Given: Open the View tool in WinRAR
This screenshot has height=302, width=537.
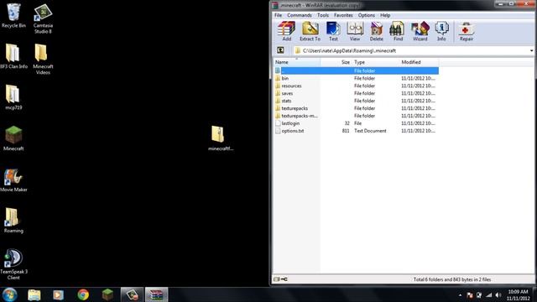Looking at the screenshot, I should [x=355, y=31].
